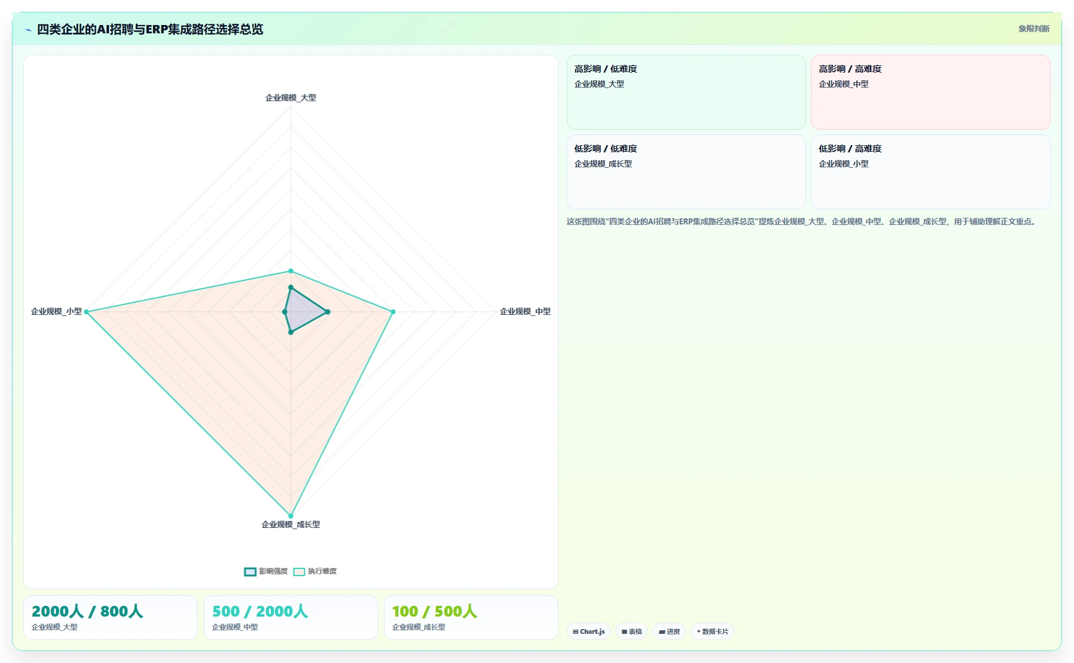Click the 100 / 500人 stat card
The height and width of the screenshot is (663, 1074).
pyautogui.click(x=471, y=618)
